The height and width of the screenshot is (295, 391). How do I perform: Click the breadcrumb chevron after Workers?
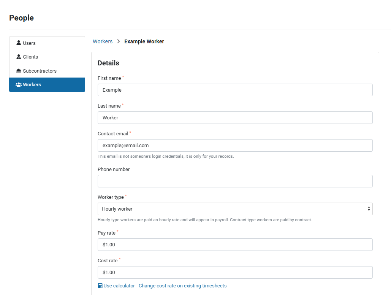click(x=119, y=41)
